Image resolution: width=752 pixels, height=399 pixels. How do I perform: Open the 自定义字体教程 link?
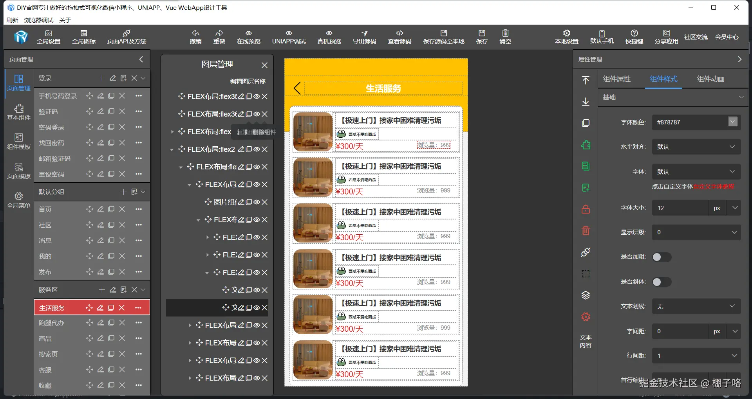[715, 187]
